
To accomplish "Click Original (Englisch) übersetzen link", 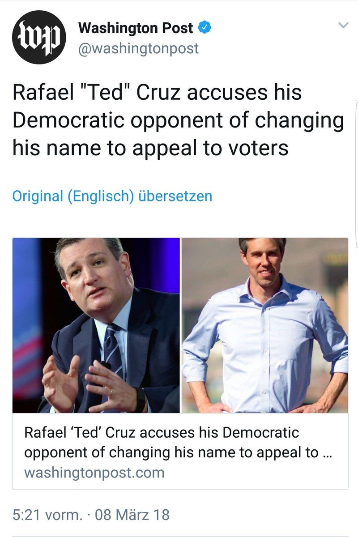I will tap(112, 196).
